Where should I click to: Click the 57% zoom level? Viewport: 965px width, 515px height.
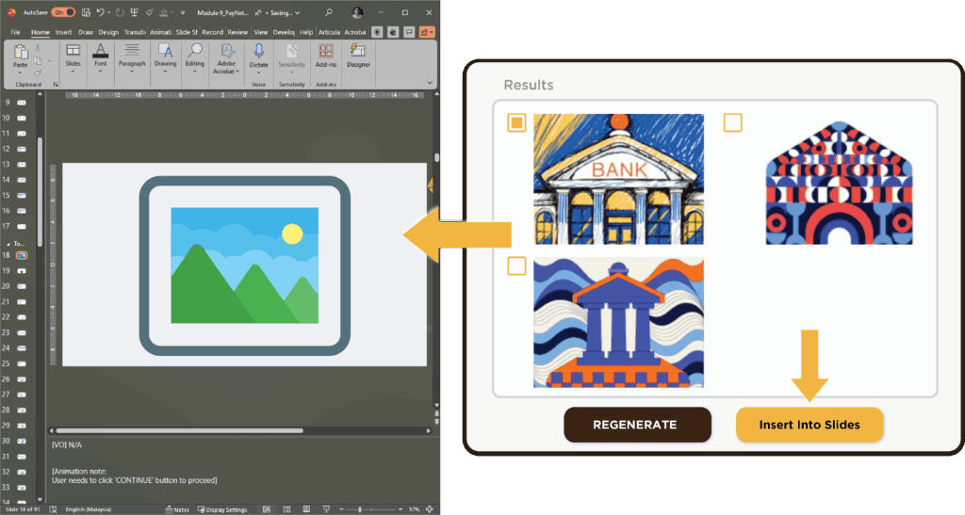tap(415, 509)
